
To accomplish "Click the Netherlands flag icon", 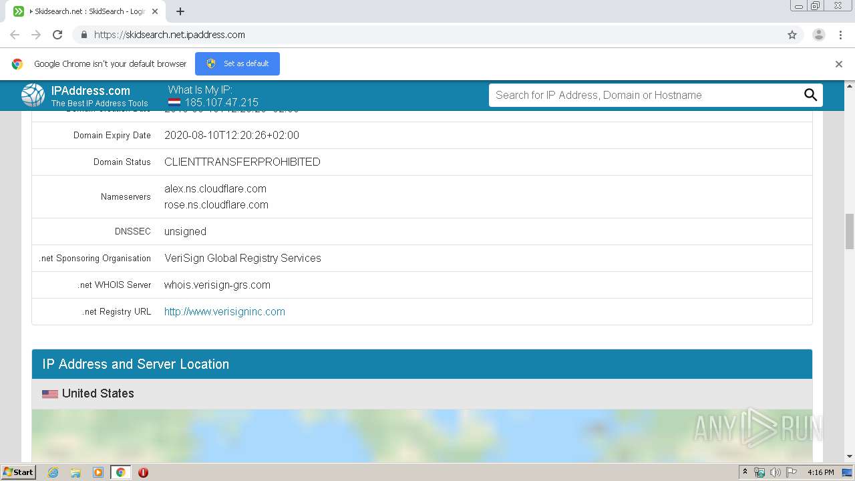I will [x=174, y=103].
